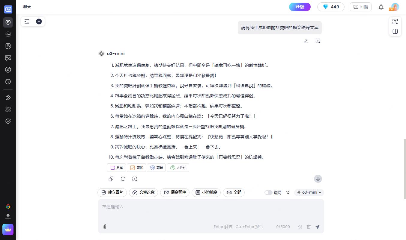Open the o3-mini model dropdown
This screenshot has width=406, height=240.
(309, 192)
